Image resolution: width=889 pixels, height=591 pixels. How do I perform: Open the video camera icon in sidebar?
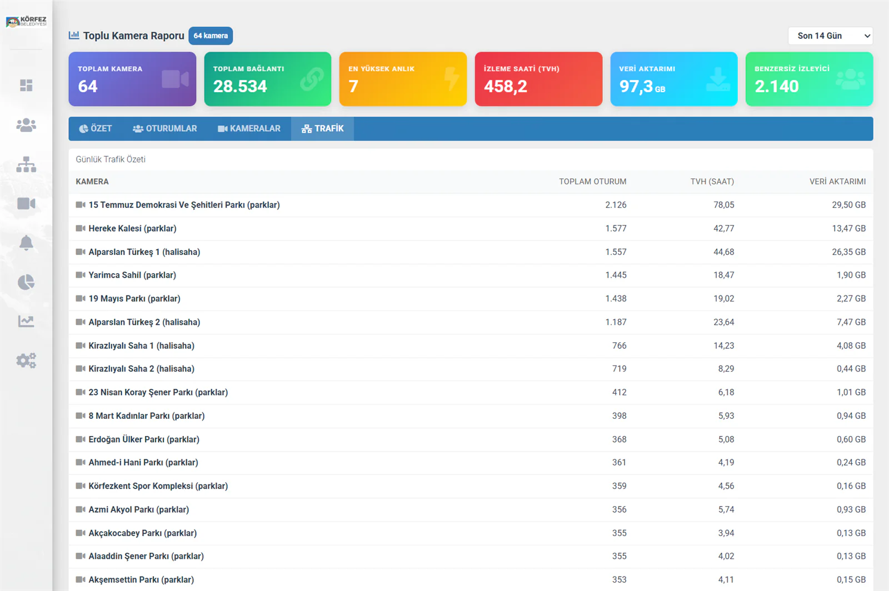click(26, 204)
